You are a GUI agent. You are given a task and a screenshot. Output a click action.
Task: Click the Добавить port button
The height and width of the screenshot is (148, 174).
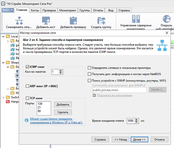(x=63, y=105)
